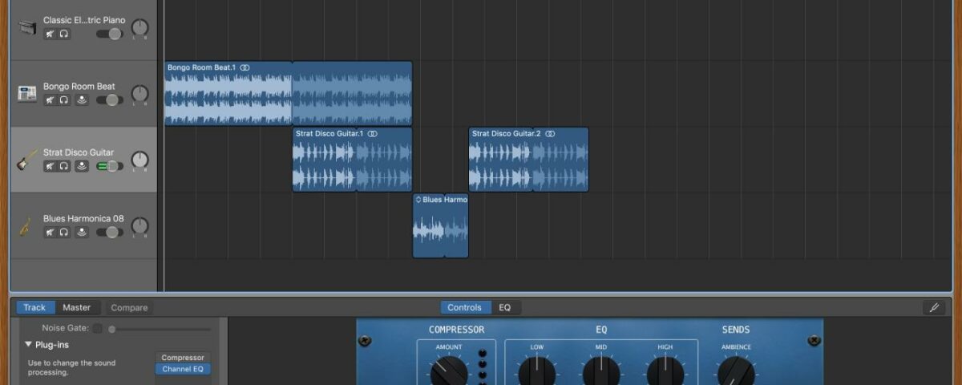Viewport: 962px width, 385px height.
Task: Select the Strat Disco Guitar.1 region
Action: click(352, 160)
